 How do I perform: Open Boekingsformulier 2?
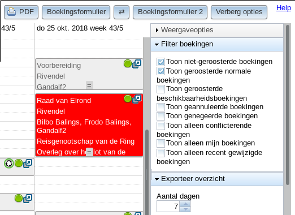[170, 12]
